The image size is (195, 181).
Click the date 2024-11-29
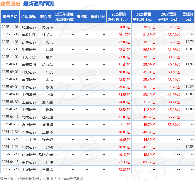pyautogui.click(x=10, y=154)
